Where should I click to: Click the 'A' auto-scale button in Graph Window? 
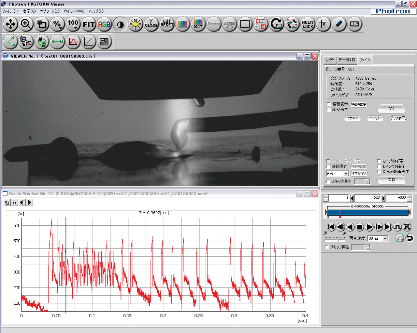[14, 203]
